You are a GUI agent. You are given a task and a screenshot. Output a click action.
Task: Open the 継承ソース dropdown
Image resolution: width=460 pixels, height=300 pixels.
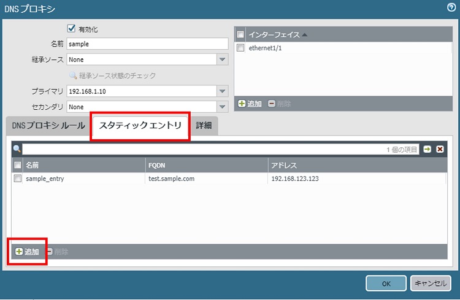(x=222, y=60)
